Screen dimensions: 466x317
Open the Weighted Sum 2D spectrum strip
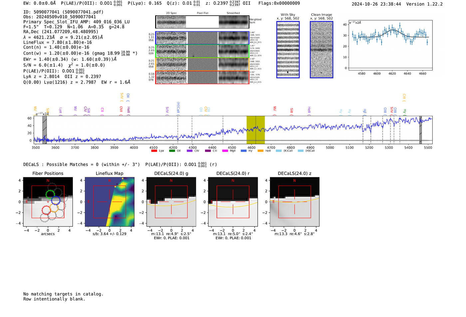tap(202, 22)
